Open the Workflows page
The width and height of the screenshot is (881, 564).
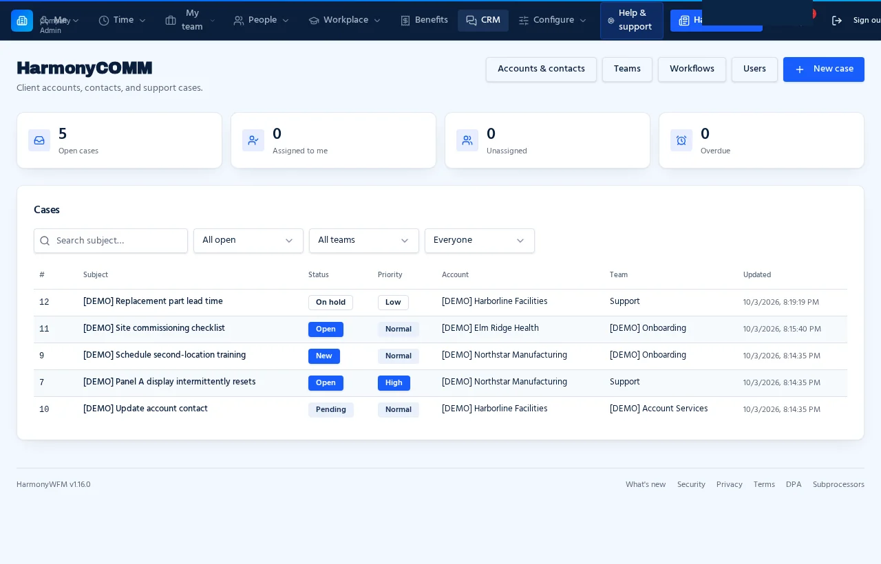692,69
